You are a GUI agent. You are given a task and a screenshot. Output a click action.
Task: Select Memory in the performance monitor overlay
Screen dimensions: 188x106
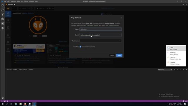176,53
